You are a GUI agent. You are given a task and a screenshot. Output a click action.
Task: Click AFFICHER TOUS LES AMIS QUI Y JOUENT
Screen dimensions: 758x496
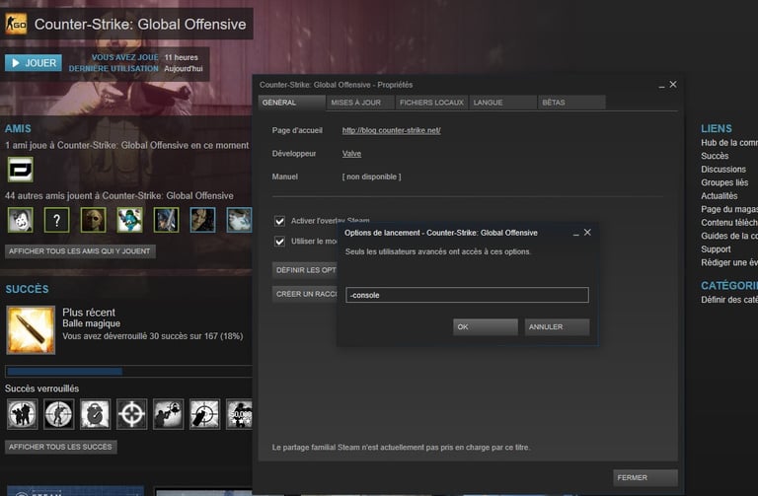coord(80,251)
